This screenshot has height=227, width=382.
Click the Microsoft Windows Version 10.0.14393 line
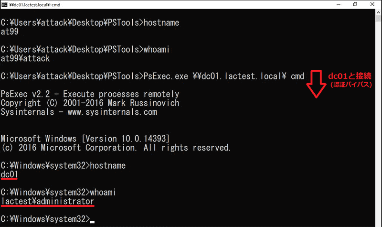pyautogui.click(x=85, y=139)
